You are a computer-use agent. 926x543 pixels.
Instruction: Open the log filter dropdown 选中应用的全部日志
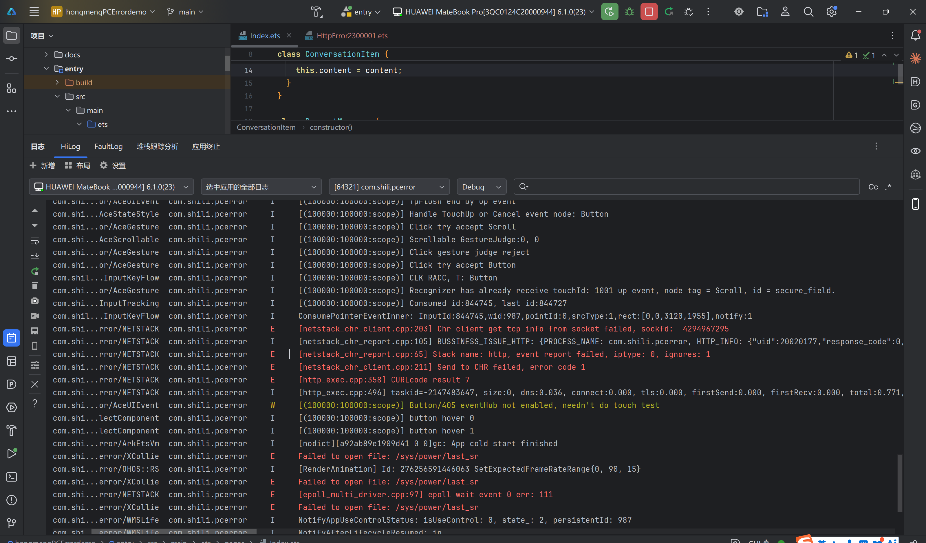(261, 187)
